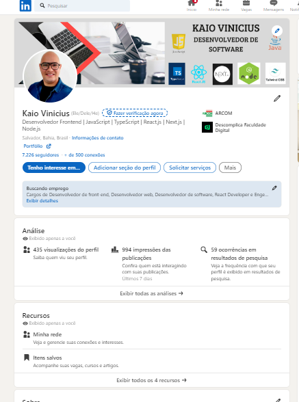Open the Mensagens chat icon
299x402 pixels.
(274, 3)
